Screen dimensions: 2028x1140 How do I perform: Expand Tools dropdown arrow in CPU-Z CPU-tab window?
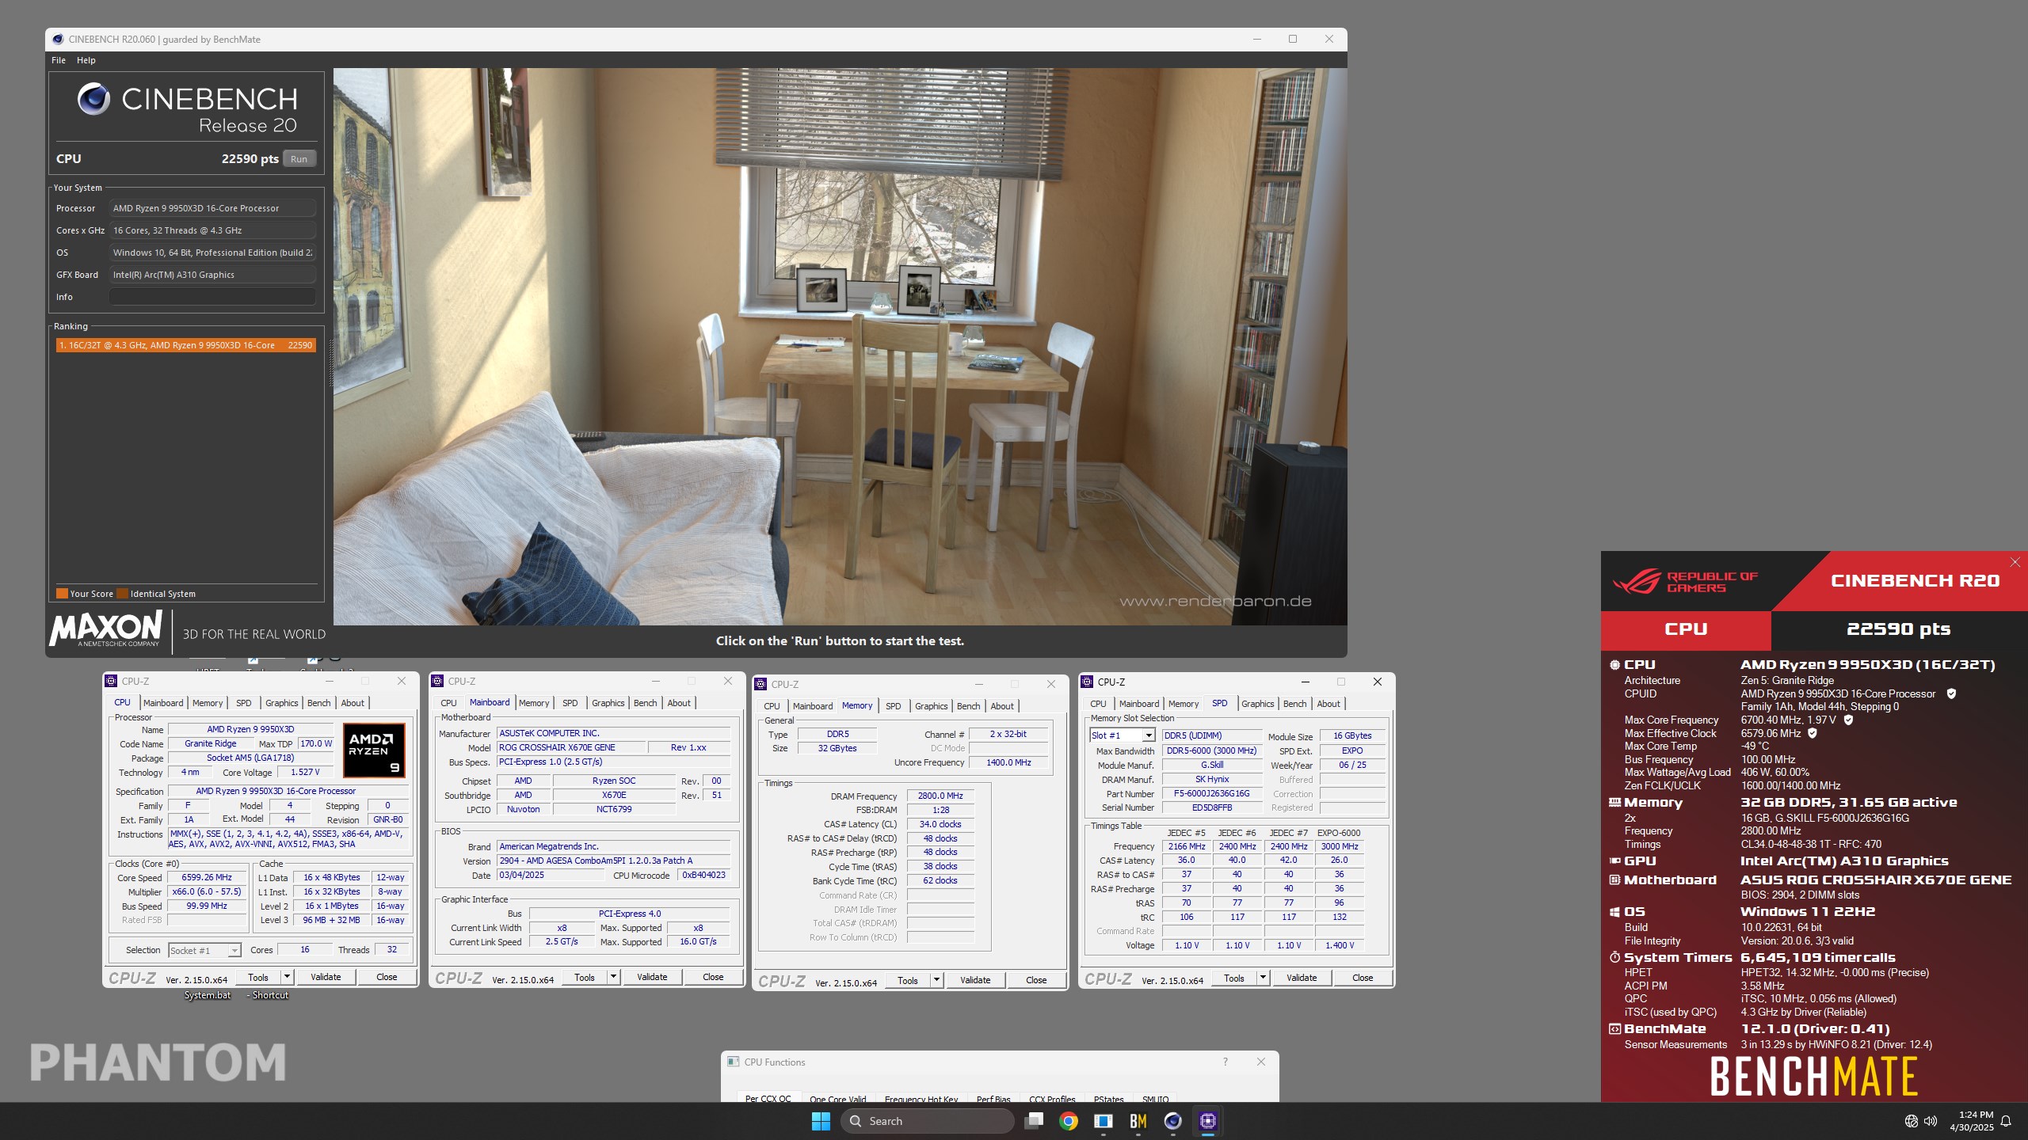287,977
